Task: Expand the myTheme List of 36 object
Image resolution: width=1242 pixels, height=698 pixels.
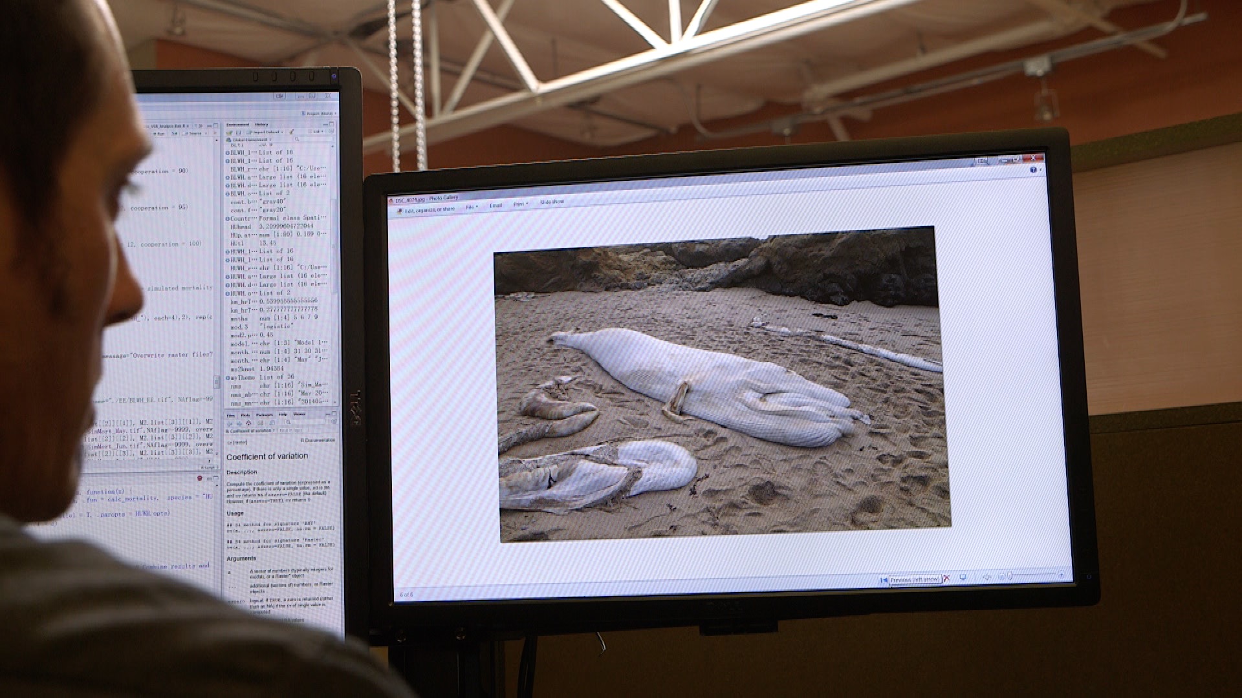Action: pyautogui.click(x=227, y=378)
